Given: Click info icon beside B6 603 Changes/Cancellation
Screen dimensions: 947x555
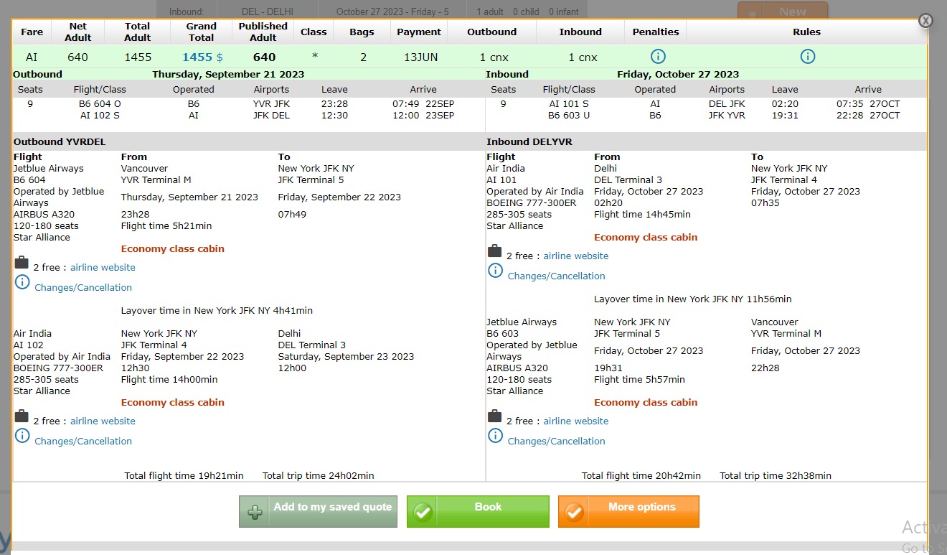Looking at the screenshot, I should coord(495,436).
